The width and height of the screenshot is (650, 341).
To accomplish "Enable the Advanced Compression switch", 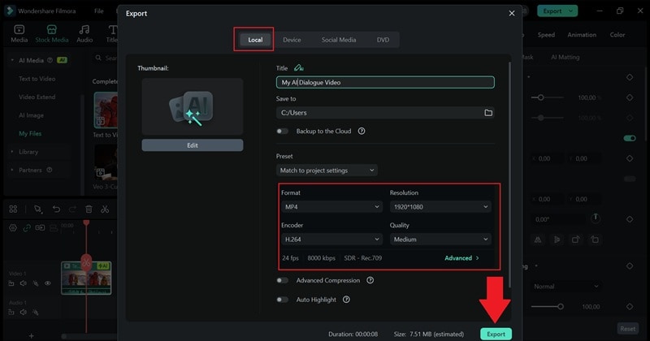I will [x=282, y=280].
